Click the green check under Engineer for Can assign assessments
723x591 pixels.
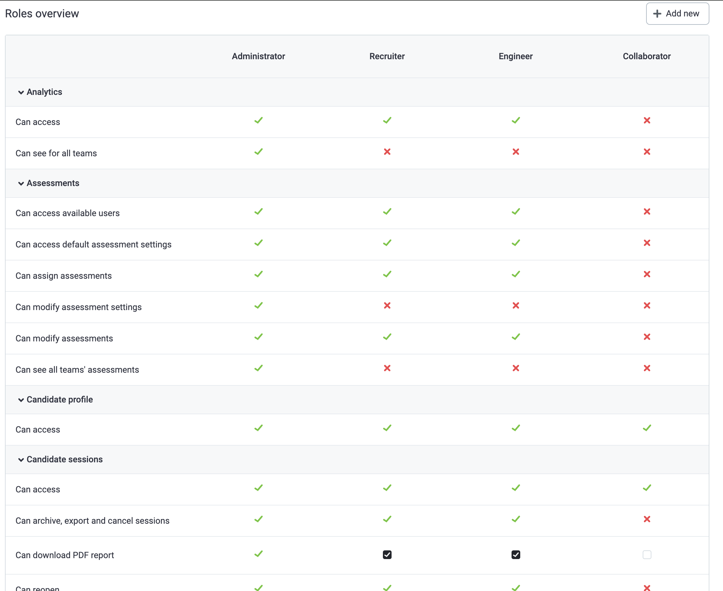click(515, 274)
